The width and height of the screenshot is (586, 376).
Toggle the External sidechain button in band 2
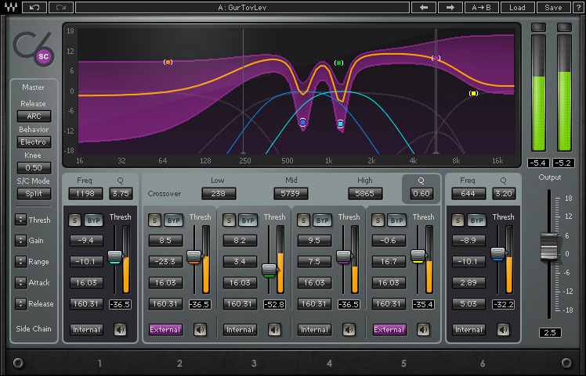tap(165, 329)
